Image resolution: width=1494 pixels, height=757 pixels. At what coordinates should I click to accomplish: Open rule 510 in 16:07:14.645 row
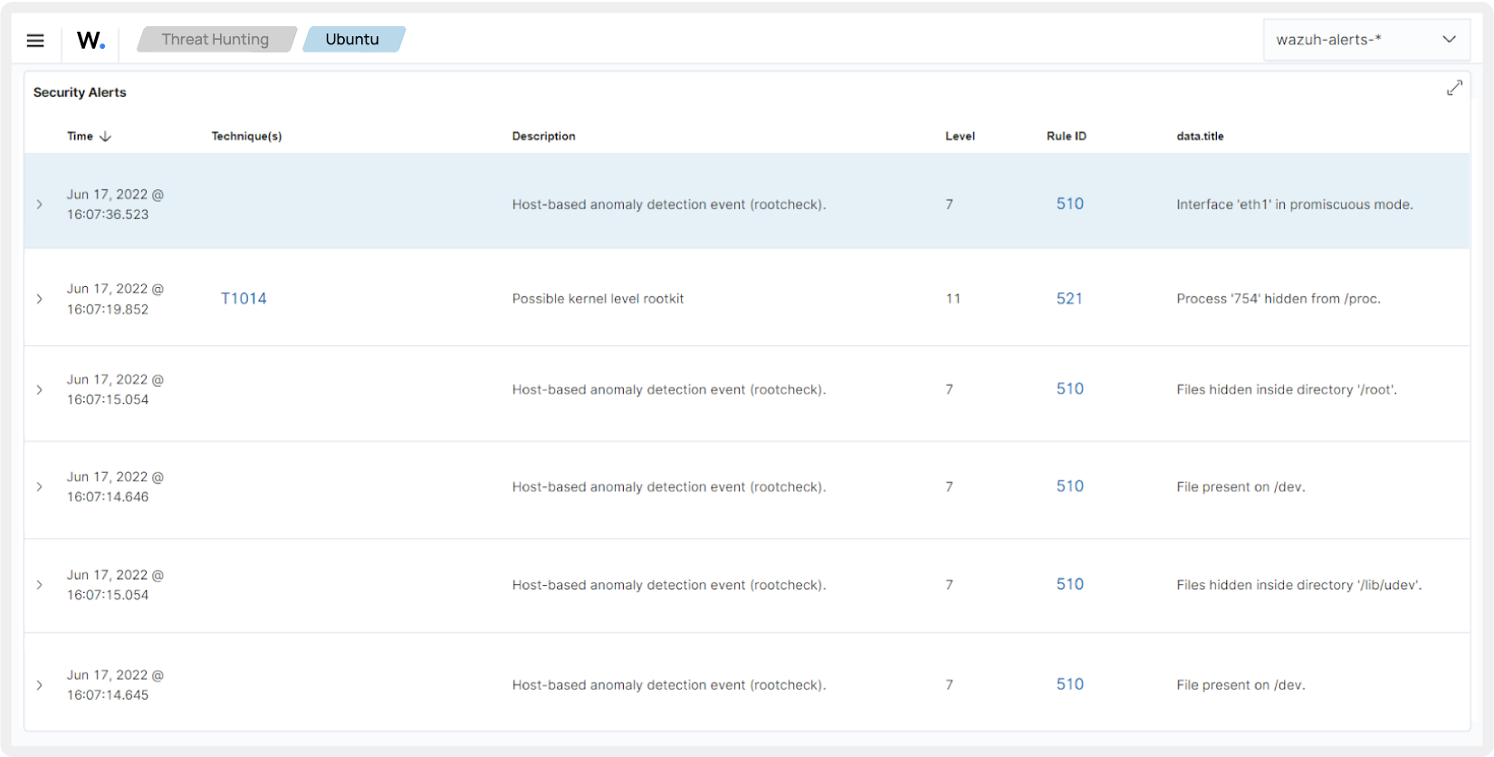[1069, 685]
